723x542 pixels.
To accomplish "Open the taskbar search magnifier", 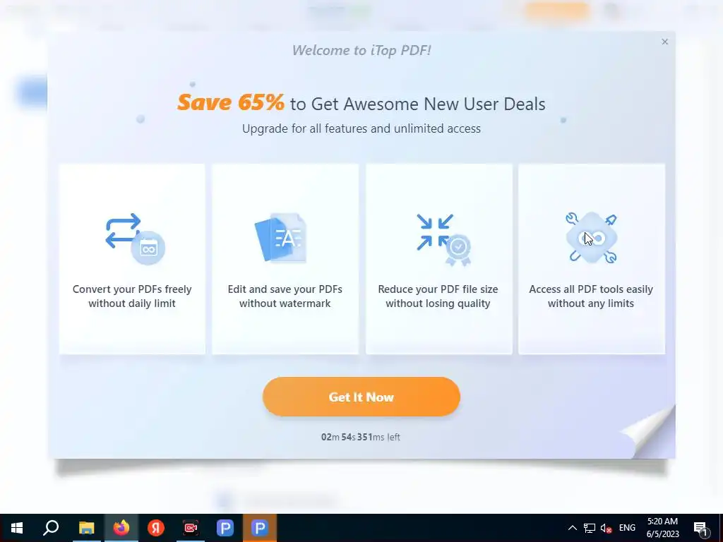I will (51, 528).
